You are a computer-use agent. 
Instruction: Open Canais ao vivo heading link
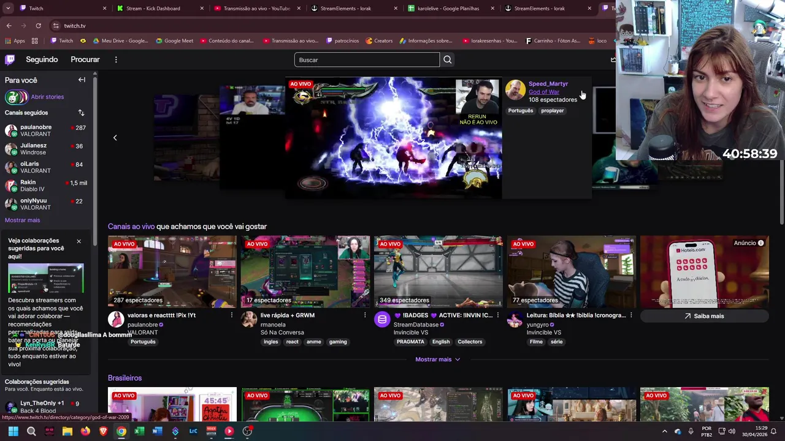(131, 227)
